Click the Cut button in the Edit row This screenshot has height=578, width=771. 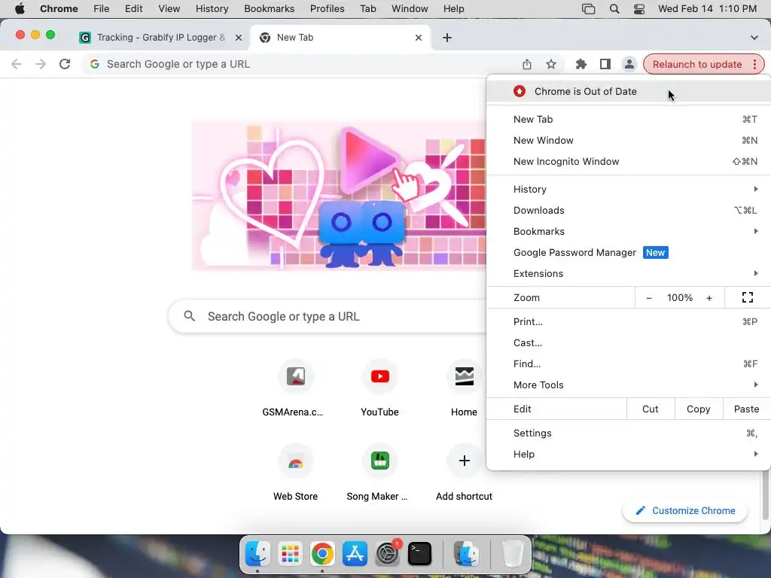point(650,409)
